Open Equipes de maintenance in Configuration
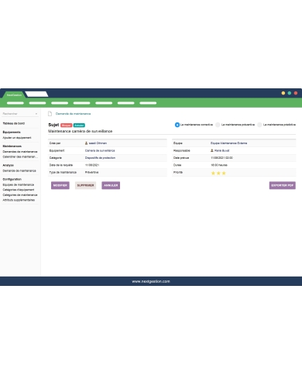This screenshot has width=302, height=375. pos(19,184)
